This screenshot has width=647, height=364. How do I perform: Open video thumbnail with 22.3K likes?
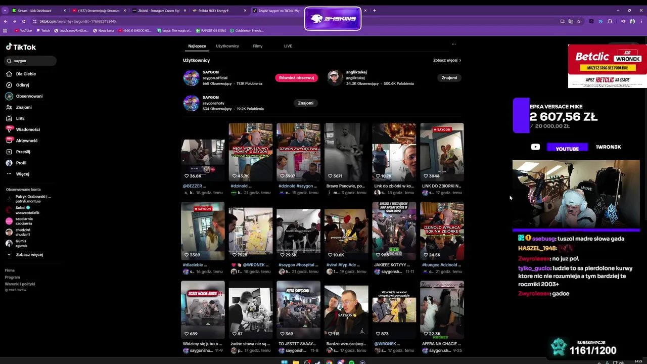pyautogui.click(x=442, y=310)
